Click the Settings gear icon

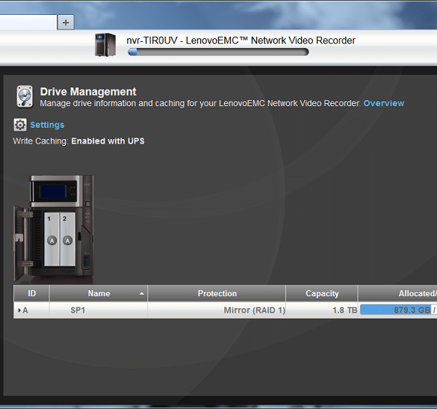20,125
